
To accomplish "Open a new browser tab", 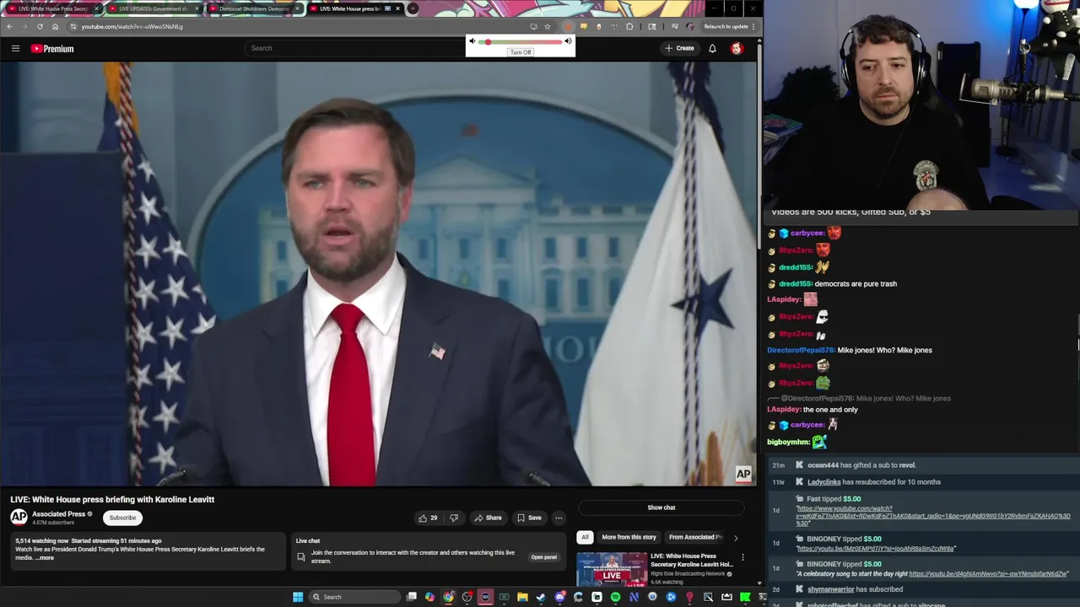I will 413,8.
